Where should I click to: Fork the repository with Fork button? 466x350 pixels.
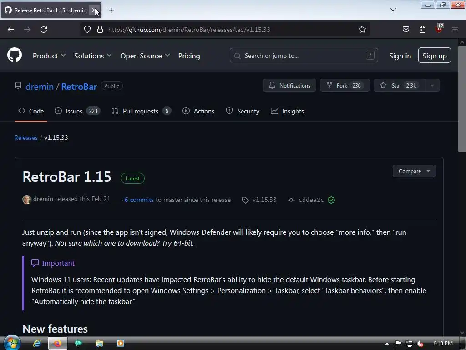(345, 85)
